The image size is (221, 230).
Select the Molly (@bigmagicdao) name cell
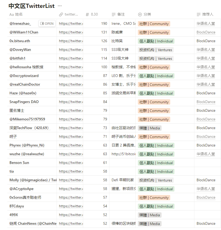(32, 180)
